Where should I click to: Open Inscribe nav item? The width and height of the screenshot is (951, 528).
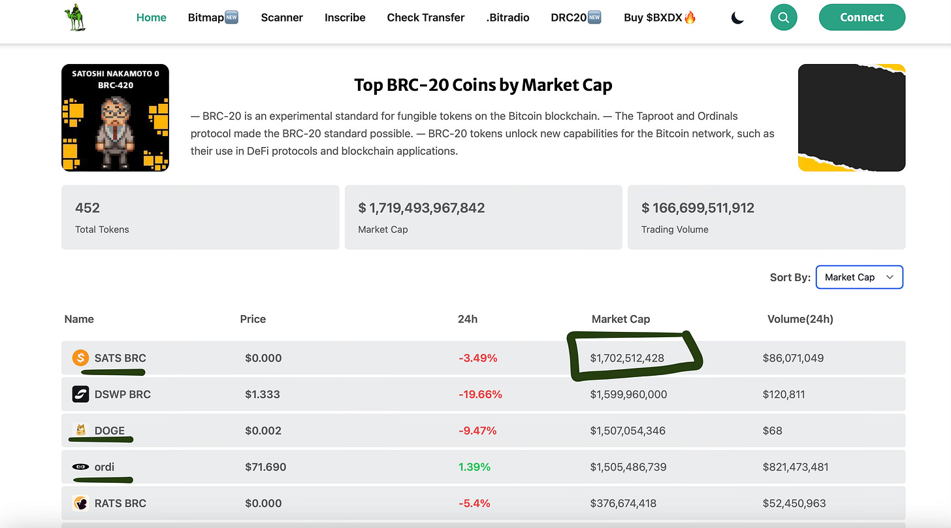[x=345, y=18]
